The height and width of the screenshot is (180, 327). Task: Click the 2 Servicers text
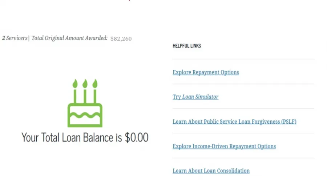tap(15, 38)
